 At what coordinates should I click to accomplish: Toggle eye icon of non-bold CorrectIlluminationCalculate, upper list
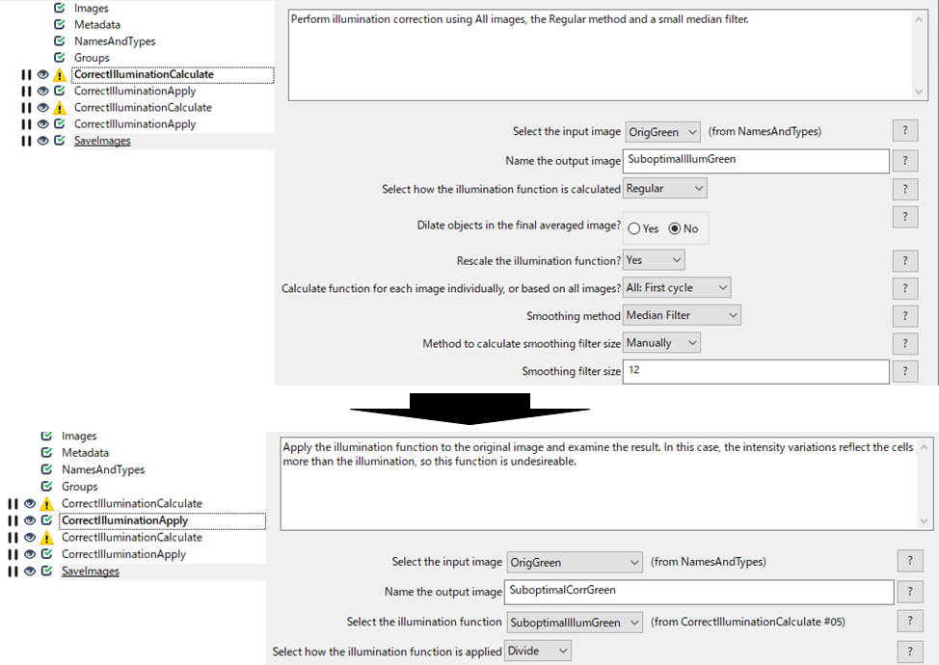42,108
